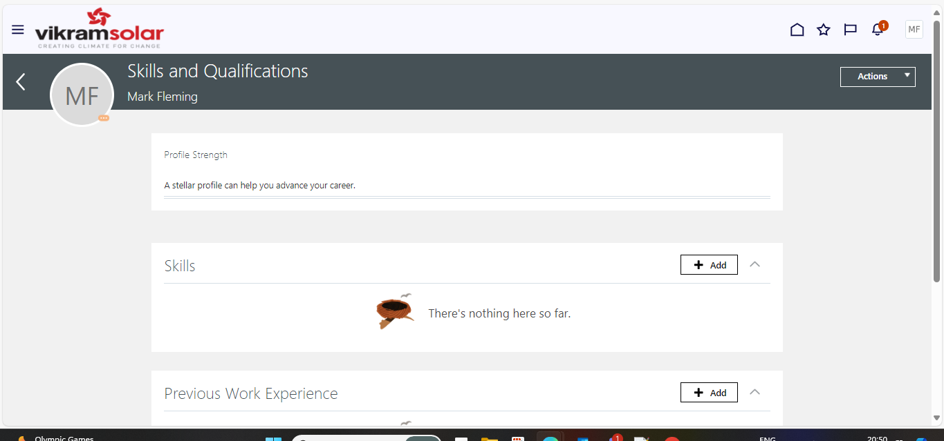Click the empty nest illustration under Skills

tap(395, 311)
